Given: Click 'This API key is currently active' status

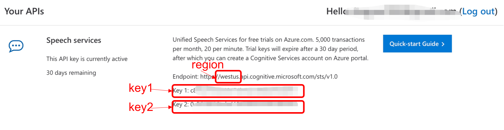Looking at the screenshot, I should [x=87, y=59].
